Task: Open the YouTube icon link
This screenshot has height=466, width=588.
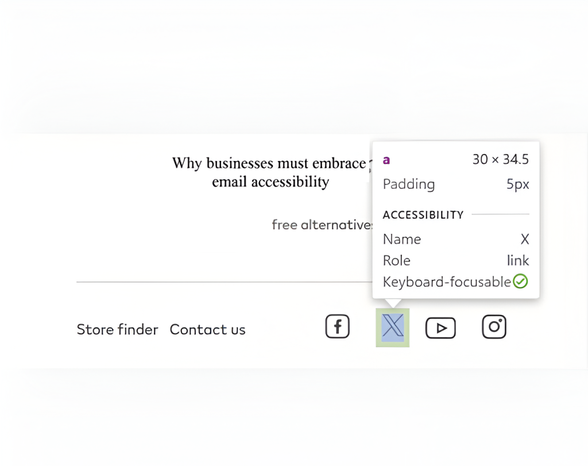Action: [440, 328]
